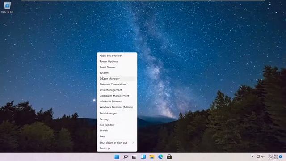This screenshot has height=161, width=286.
Task: Show hidden icons via tray chevron
Action: (252, 157)
